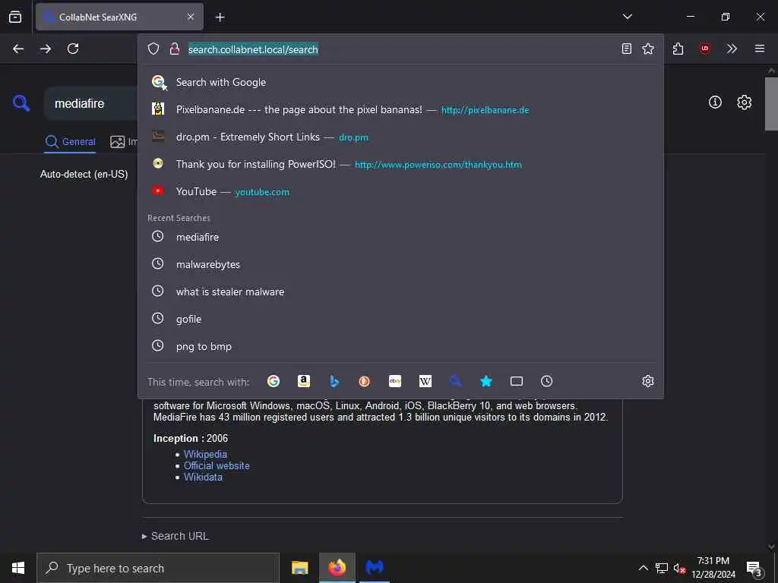The width and height of the screenshot is (778, 583).
Task: Open network status tray icon
Action: [662, 568]
